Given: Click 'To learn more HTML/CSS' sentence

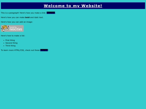Looking at the screenshot, I should (x=25, y=50).
